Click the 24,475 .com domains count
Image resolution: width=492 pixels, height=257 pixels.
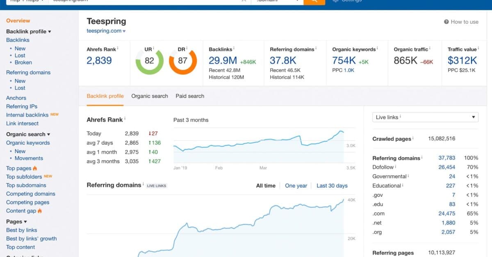tap(446, 214)
